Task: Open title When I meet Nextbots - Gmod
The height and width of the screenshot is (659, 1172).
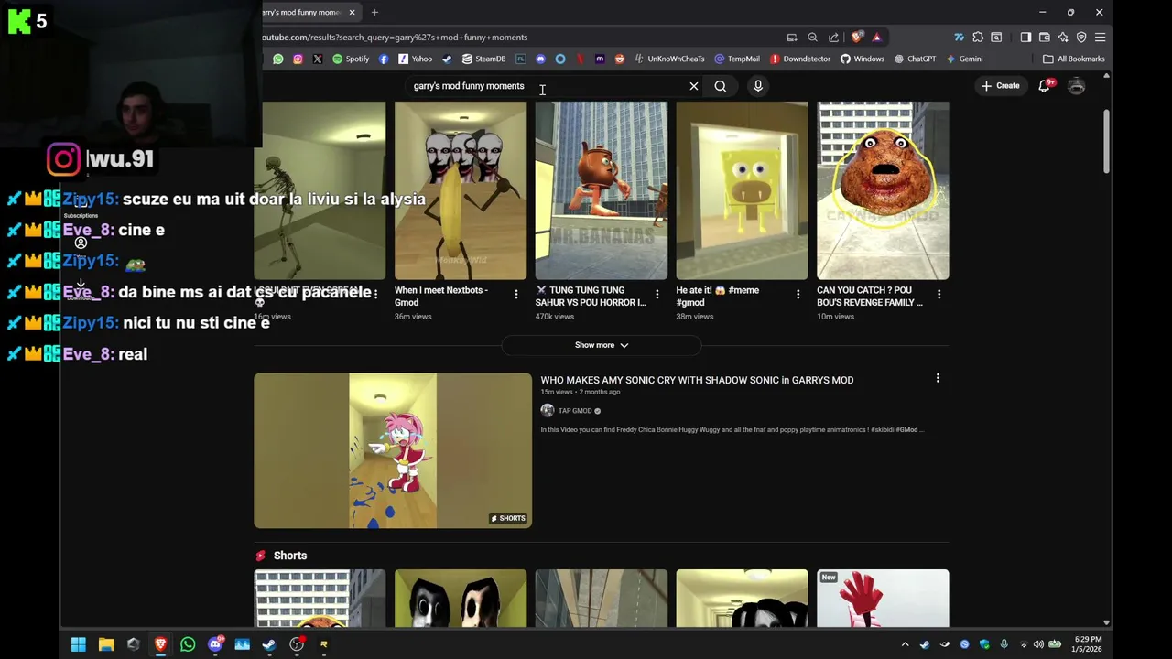Action: pos(441,297)
